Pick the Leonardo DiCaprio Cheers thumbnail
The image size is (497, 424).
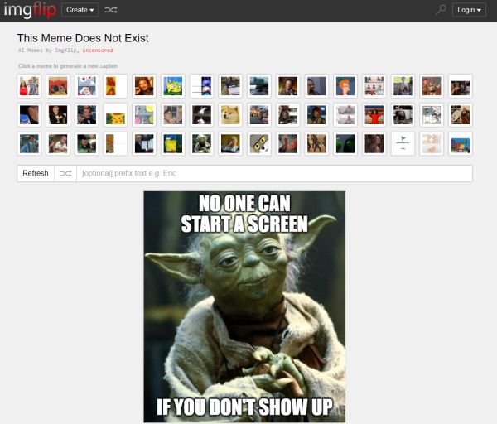(x=86, y=115)
